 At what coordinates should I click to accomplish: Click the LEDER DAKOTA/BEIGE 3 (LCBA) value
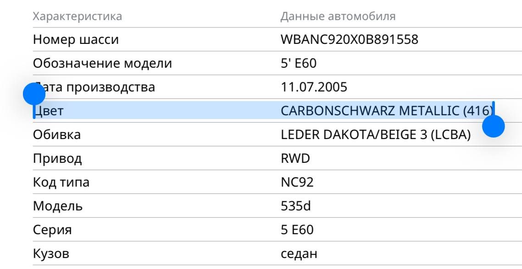tap(376, 135)
